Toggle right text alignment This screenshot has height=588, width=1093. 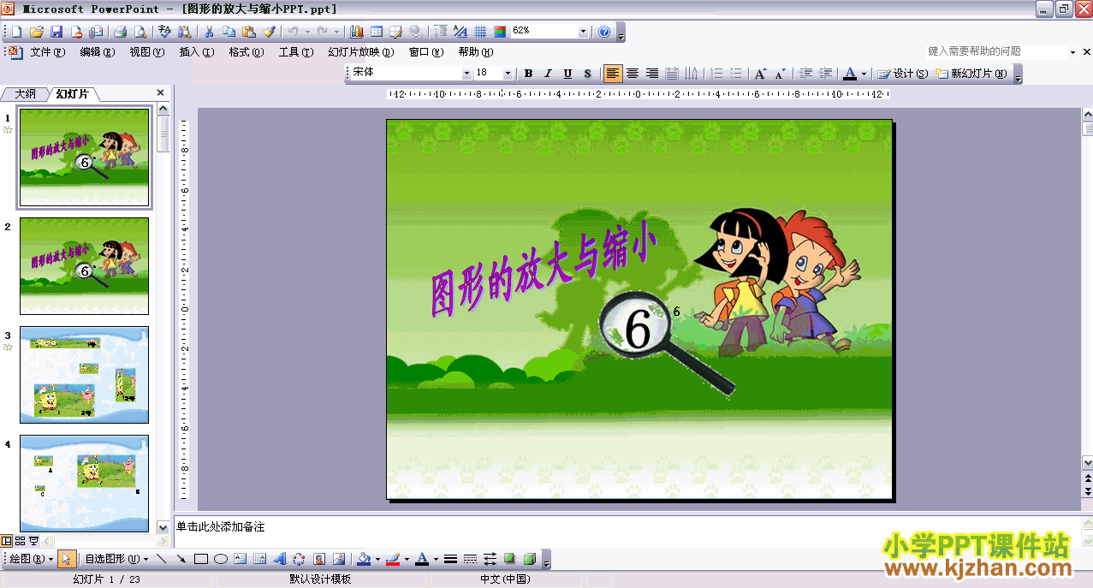tap(652, 73)
